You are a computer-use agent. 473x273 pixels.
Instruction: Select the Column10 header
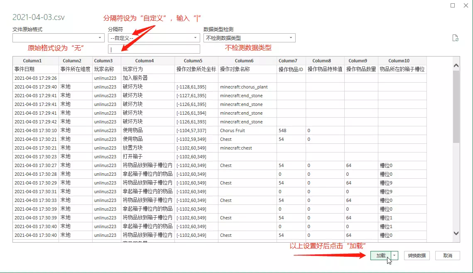[x=402, y=61]
